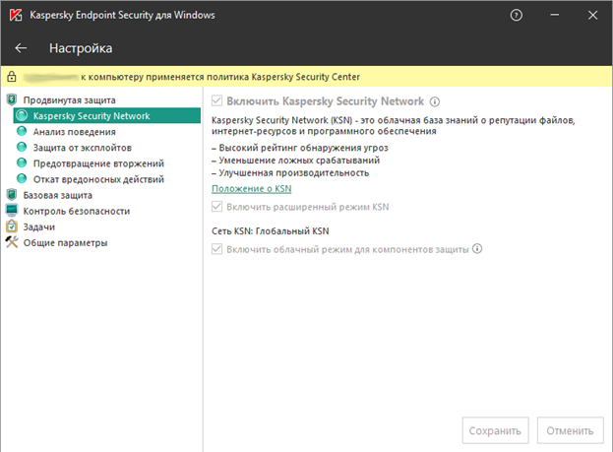Viewport: 613px width, 452px height.
Task: Click the info icon beside Kaspersky Security Network heading
Action: coord(435,101)
